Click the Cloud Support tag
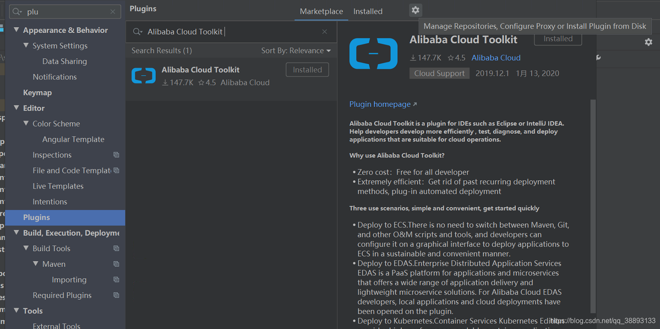The width and height of the screenshot is (660, 329). pos(439,73)
